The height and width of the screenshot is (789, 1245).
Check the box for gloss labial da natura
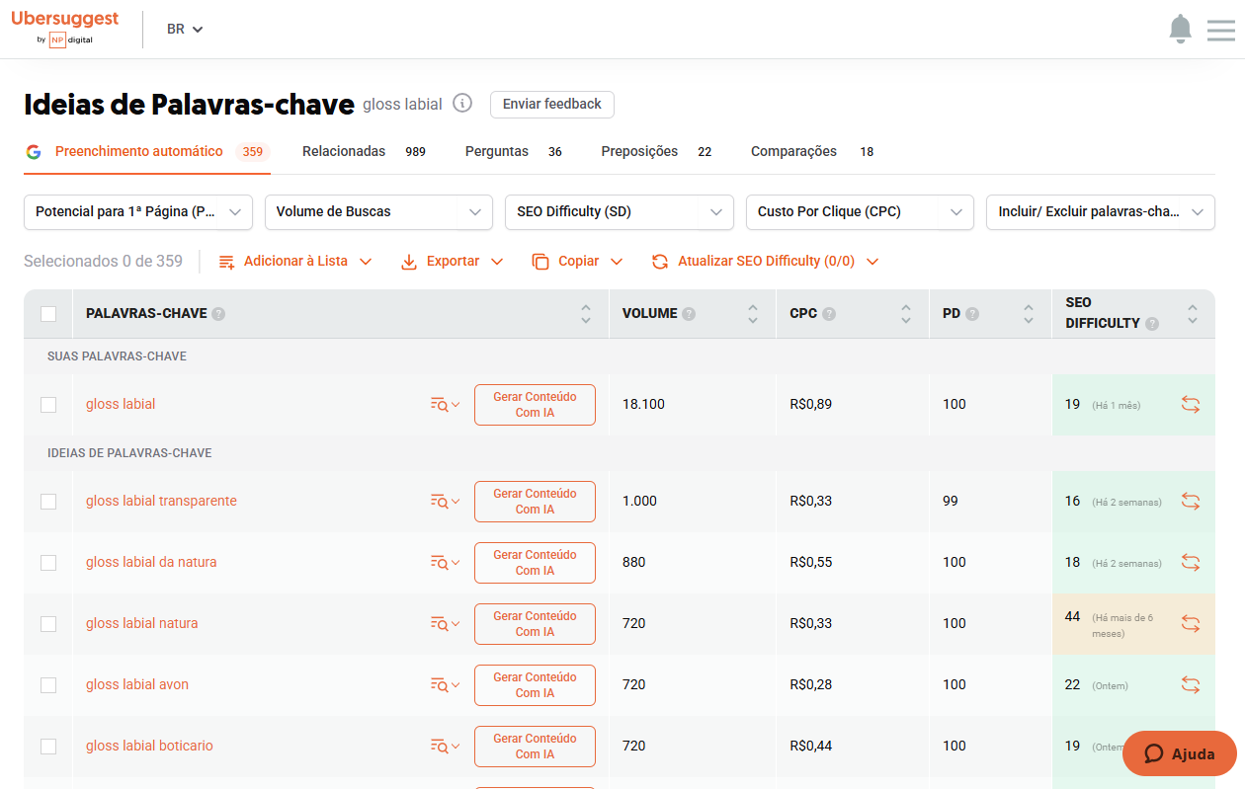point(48,563)
